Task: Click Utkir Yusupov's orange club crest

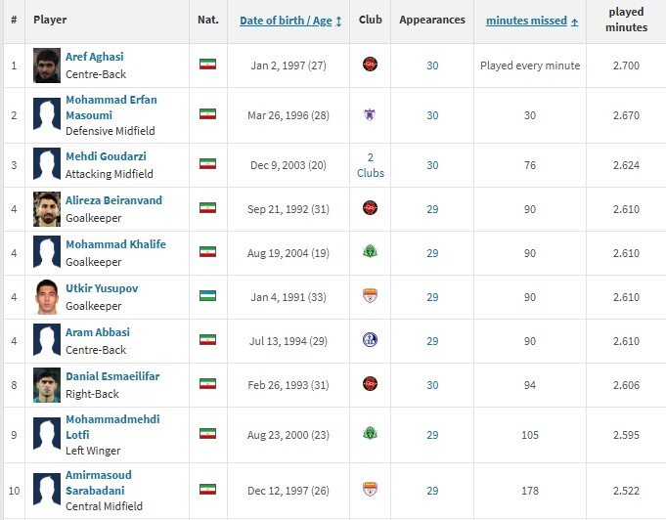Action: 370,296
